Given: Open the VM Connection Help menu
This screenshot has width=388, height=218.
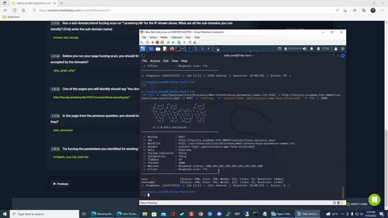Looking at the screenshot, I should coord(196,38).
